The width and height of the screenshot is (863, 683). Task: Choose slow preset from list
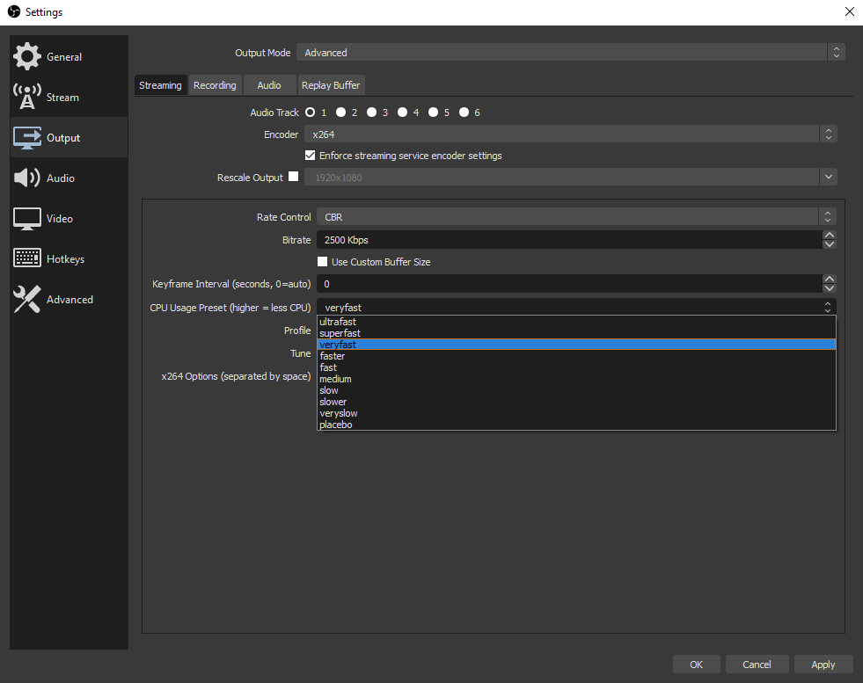(x=576, y=390)
